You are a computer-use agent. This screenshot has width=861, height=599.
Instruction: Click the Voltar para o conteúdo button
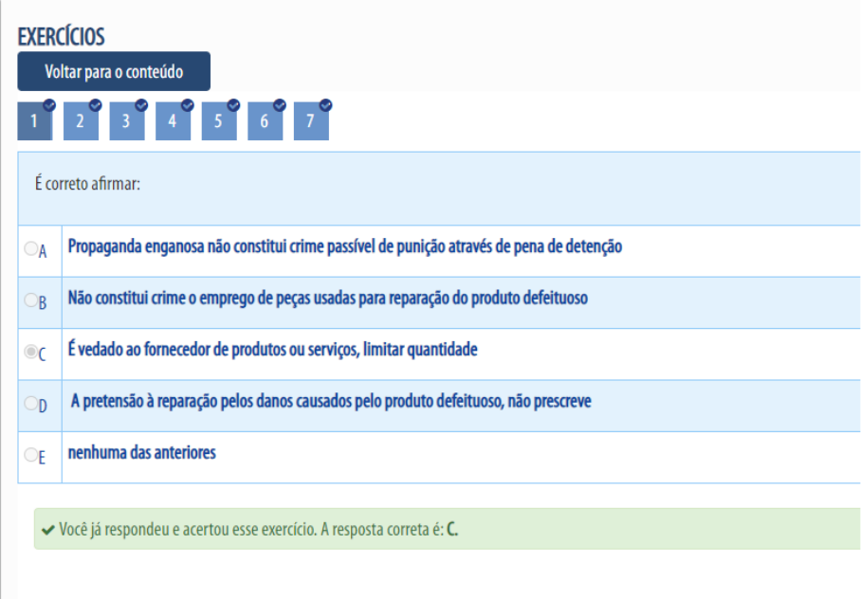113,71
